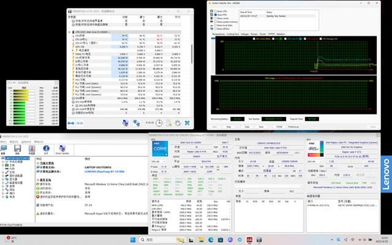Click the network computers icon in sensor toolbar
This screenshot has width=392, height=245.
(136, 124)
